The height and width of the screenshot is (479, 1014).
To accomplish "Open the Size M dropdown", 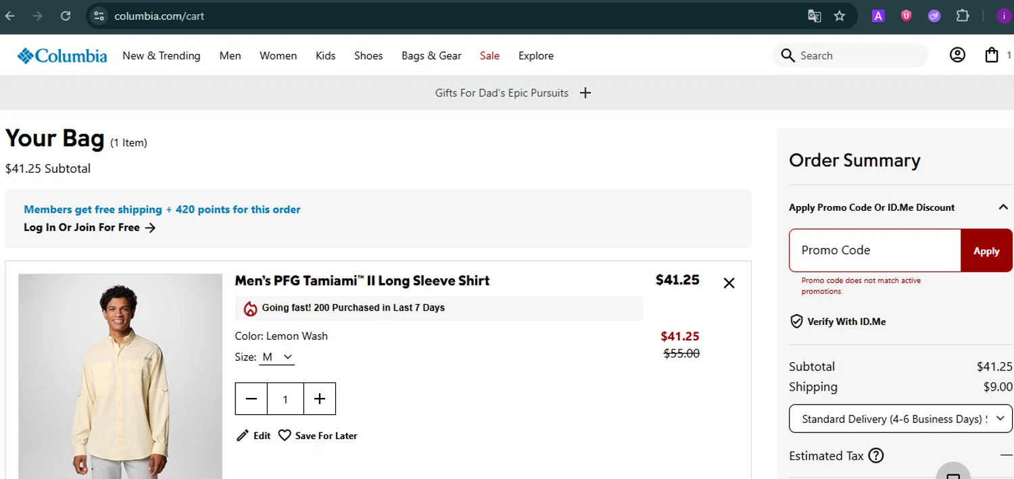I will coord(277,357).
